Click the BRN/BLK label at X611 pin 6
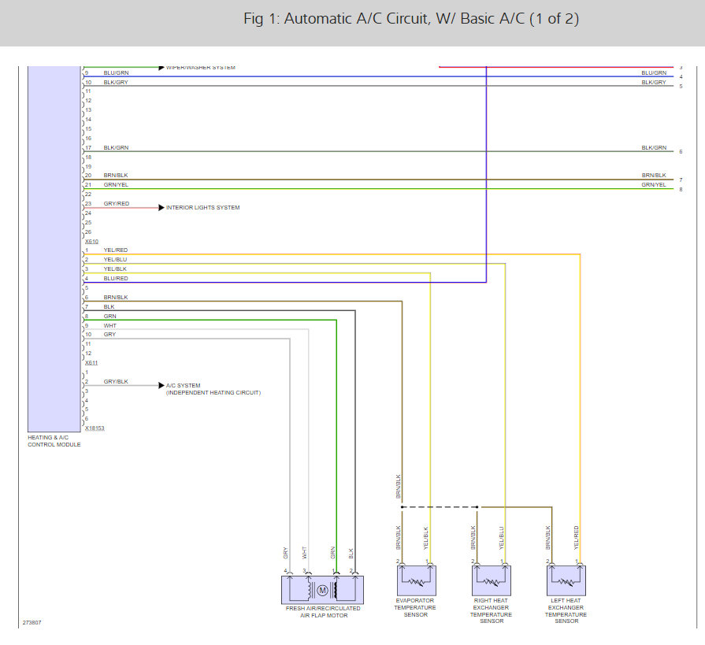Screen dimensions: 705x645 [x=116, y=297]
